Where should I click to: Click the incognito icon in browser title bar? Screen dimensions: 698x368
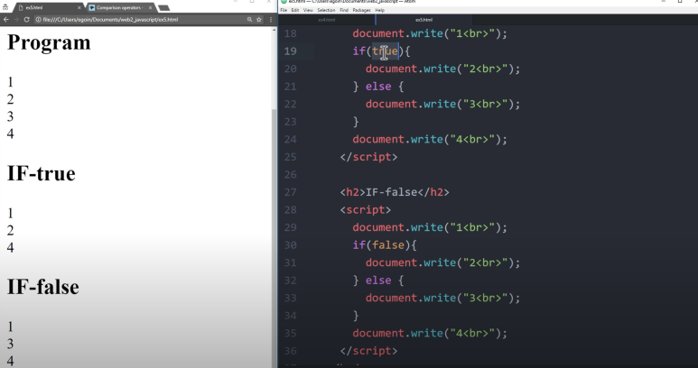point(5,7)
